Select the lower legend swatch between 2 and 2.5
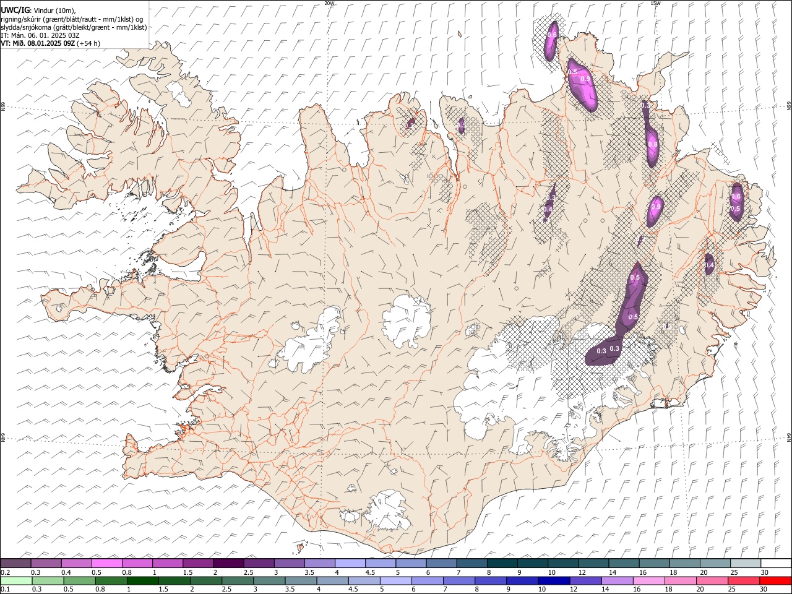The width and height of the screenshot is (792, 594). (205, 580)
